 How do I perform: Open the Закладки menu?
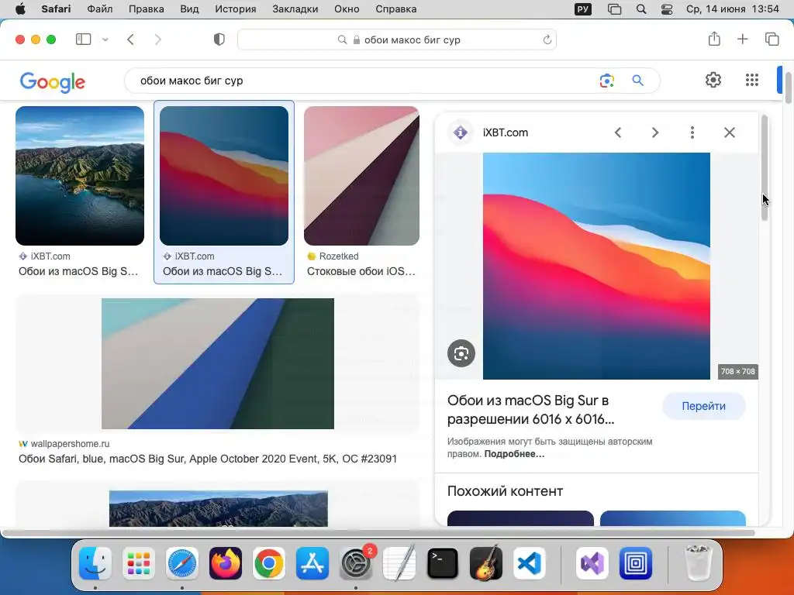point(295,9)
